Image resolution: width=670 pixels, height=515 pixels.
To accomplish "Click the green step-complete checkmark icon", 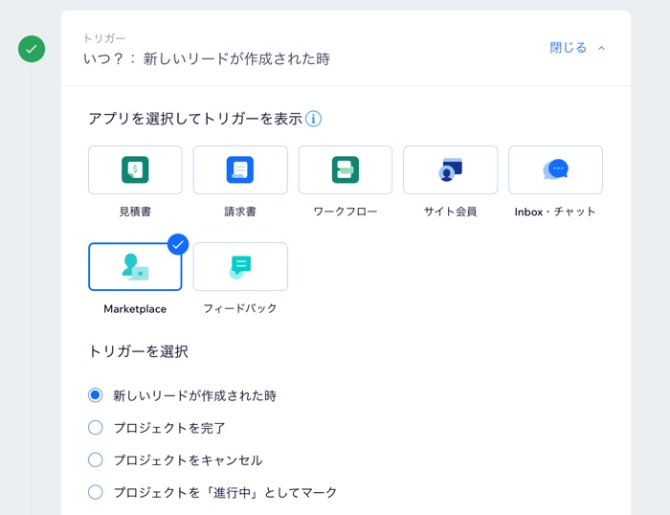I will point(32,48).
